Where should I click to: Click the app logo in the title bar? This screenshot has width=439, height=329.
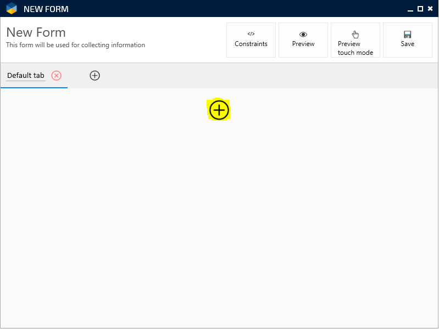pos(12,9)
